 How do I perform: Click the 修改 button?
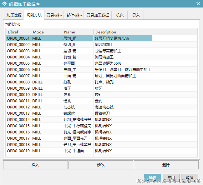coord(101,165)
